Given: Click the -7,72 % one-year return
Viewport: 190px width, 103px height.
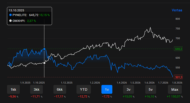Looking at the screenshot, I should 107,97.
